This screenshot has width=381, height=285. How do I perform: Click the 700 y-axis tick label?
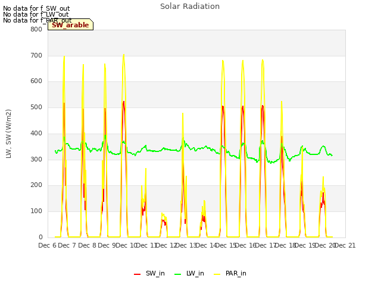click(36, 55)
